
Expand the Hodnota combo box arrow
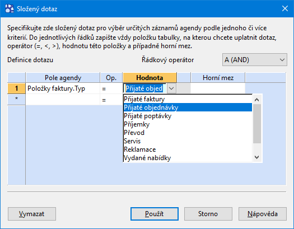tap(171, 88)
